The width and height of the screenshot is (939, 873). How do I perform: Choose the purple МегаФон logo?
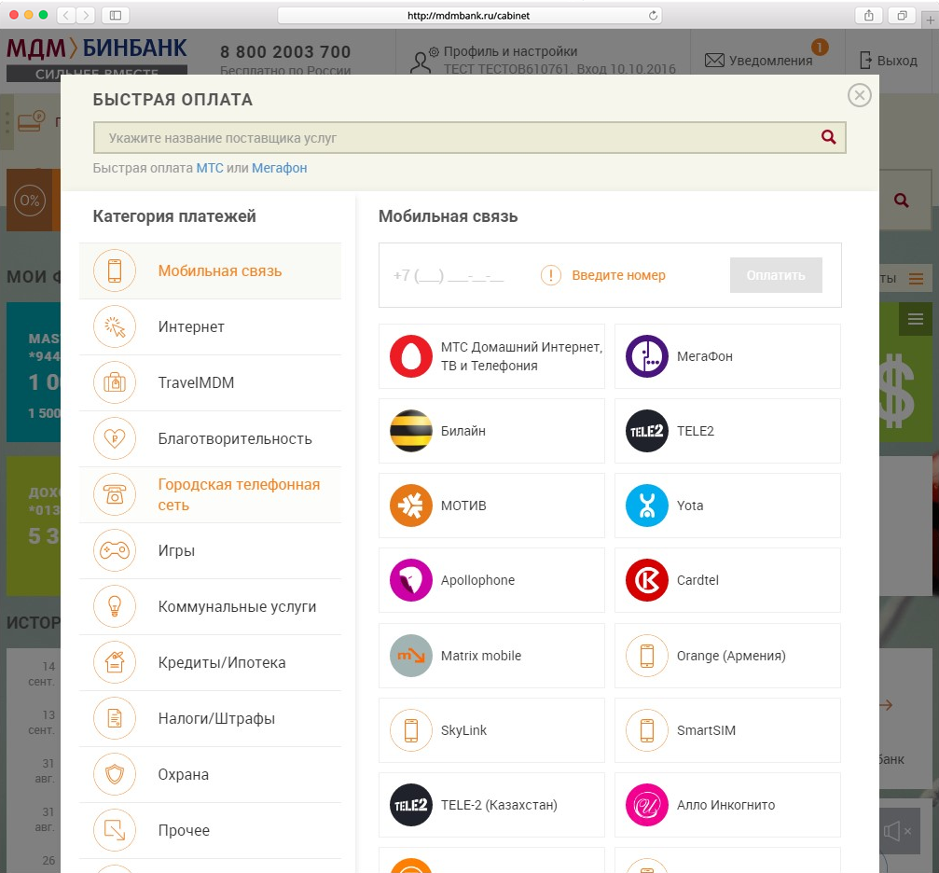tap(647, 356)
